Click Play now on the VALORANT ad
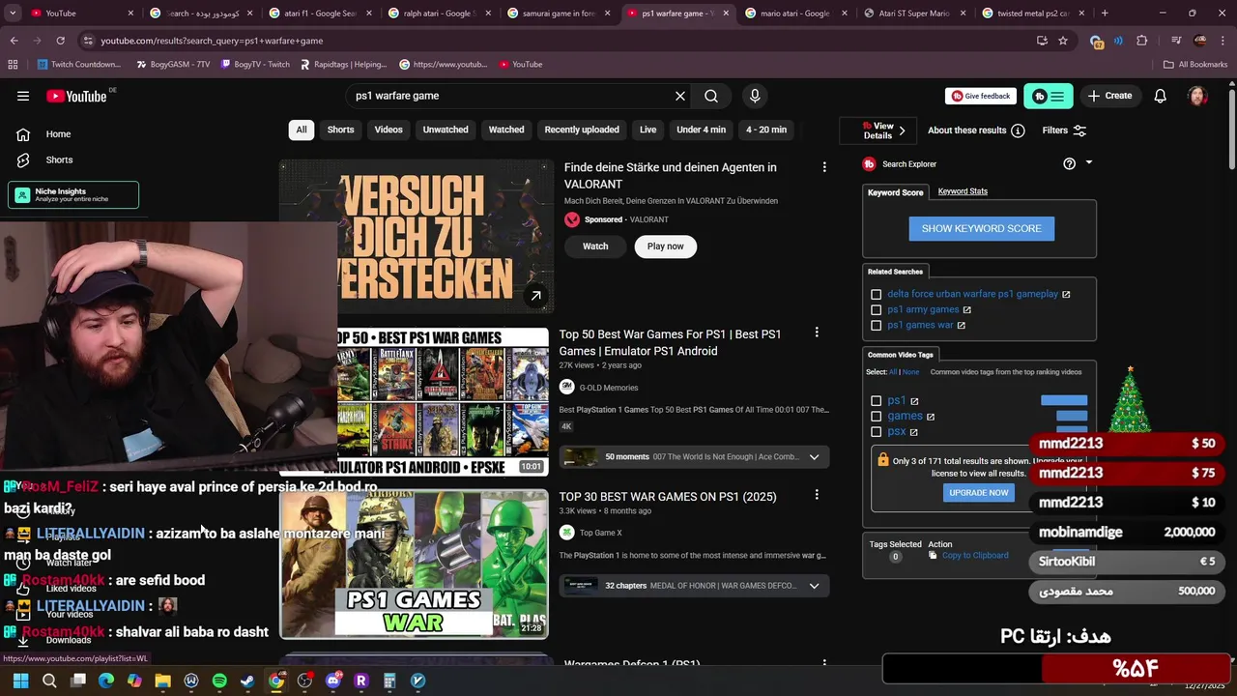Image resolution: width=1237 pixels, height=696 pixels. [665, 246]
